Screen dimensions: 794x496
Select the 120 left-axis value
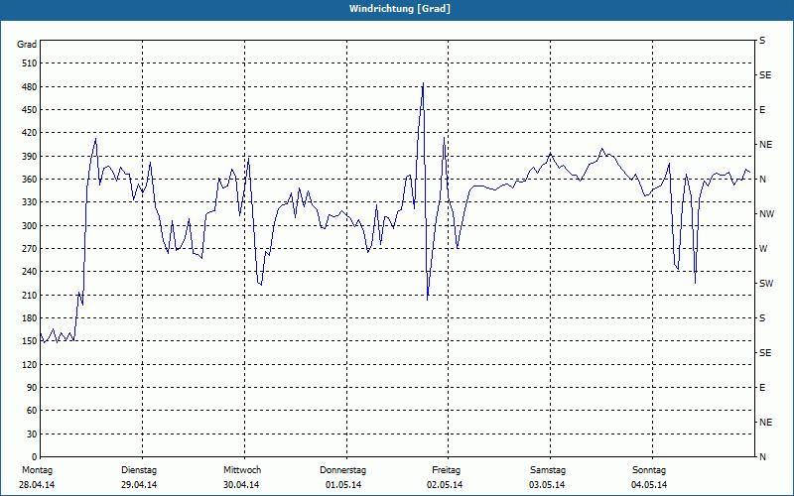click(x=30, y=364)
